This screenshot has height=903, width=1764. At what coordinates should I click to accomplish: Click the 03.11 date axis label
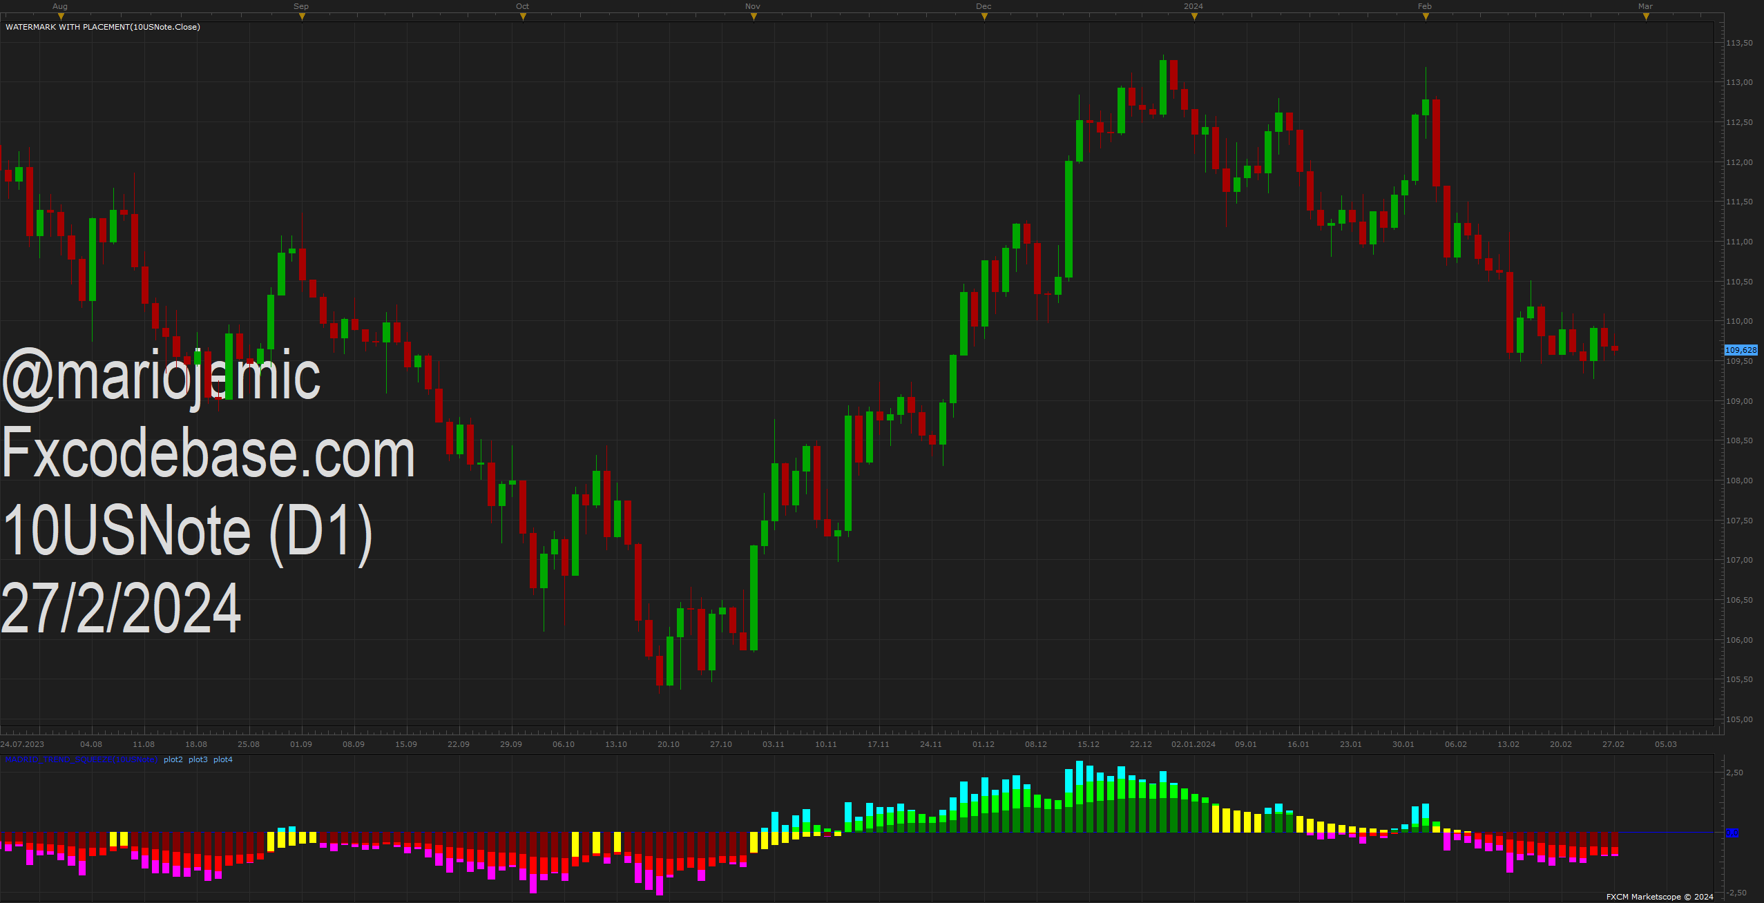click(x=774, y=744)
